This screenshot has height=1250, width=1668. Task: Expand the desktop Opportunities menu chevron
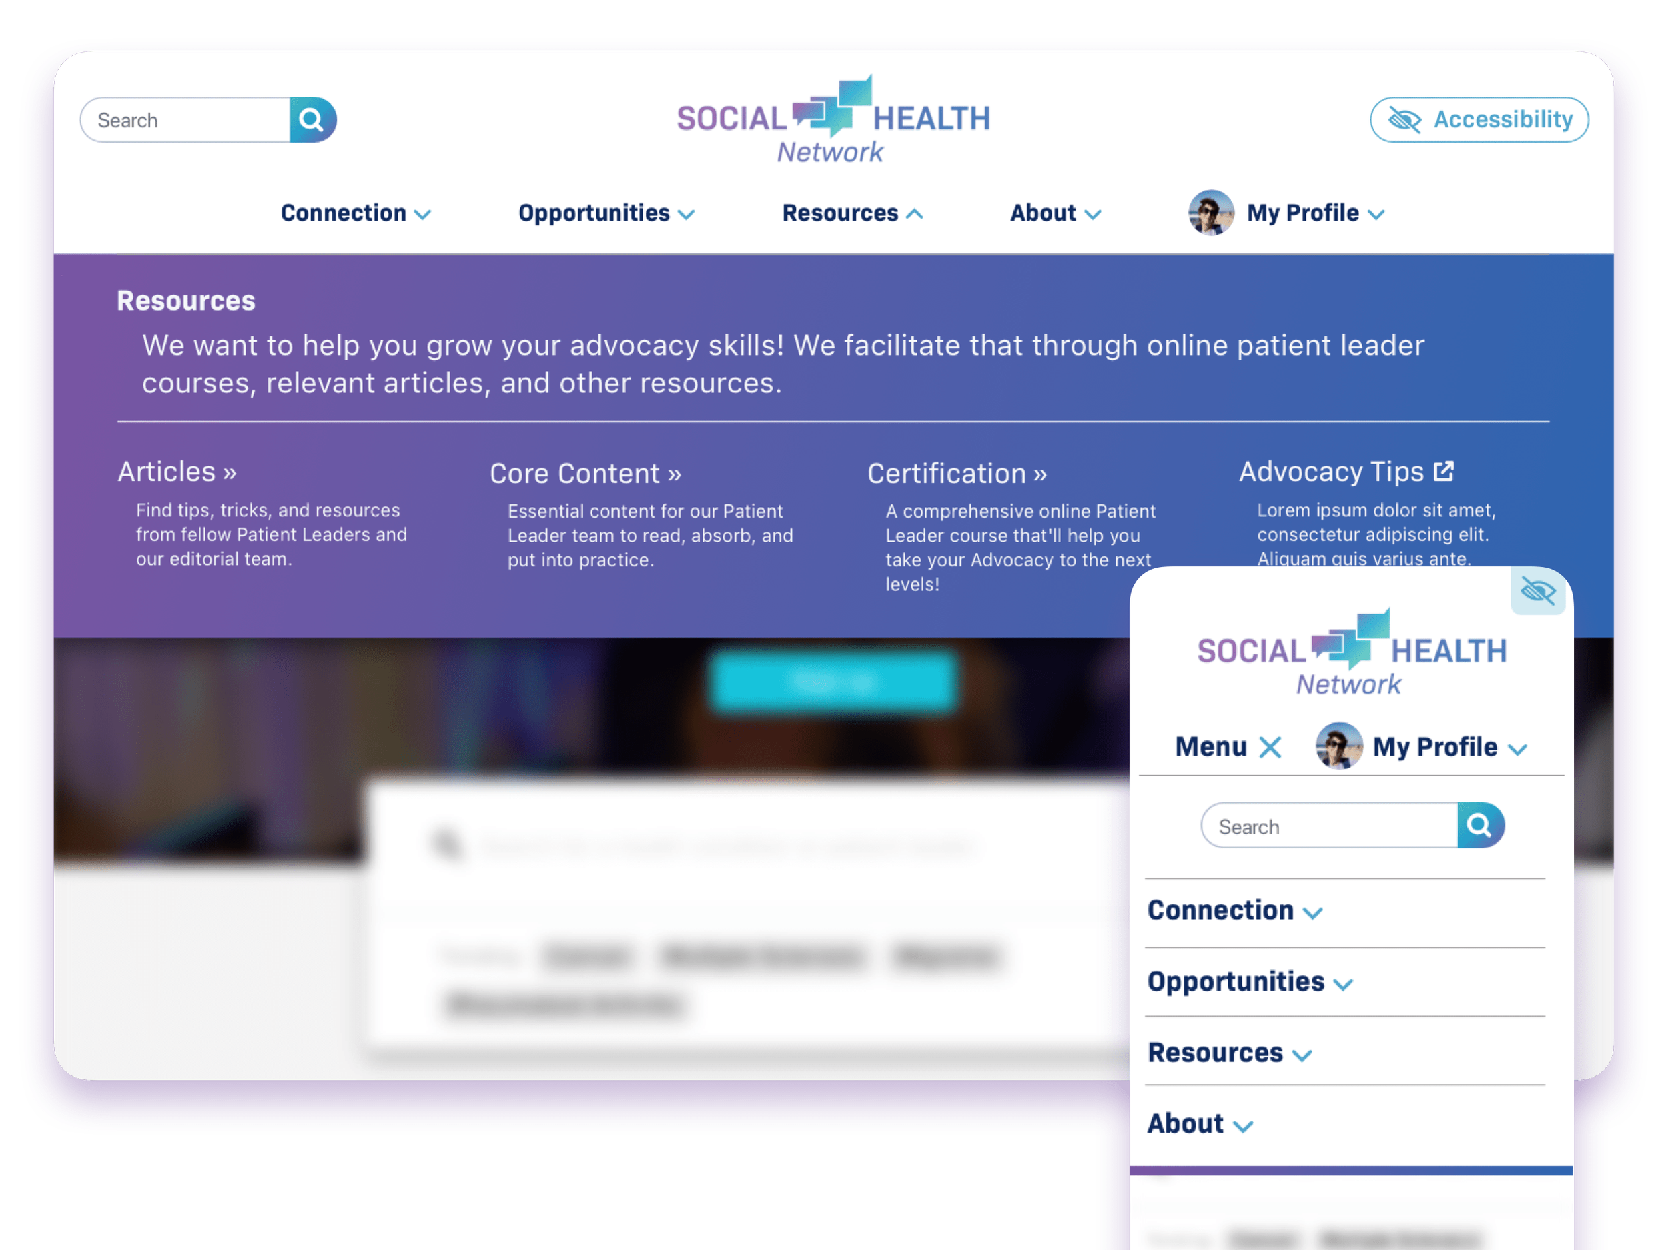pos(686,215)
